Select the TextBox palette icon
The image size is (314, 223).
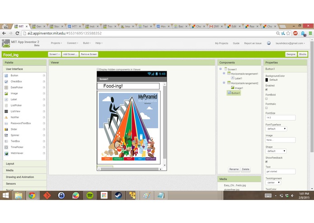(6, 141)
